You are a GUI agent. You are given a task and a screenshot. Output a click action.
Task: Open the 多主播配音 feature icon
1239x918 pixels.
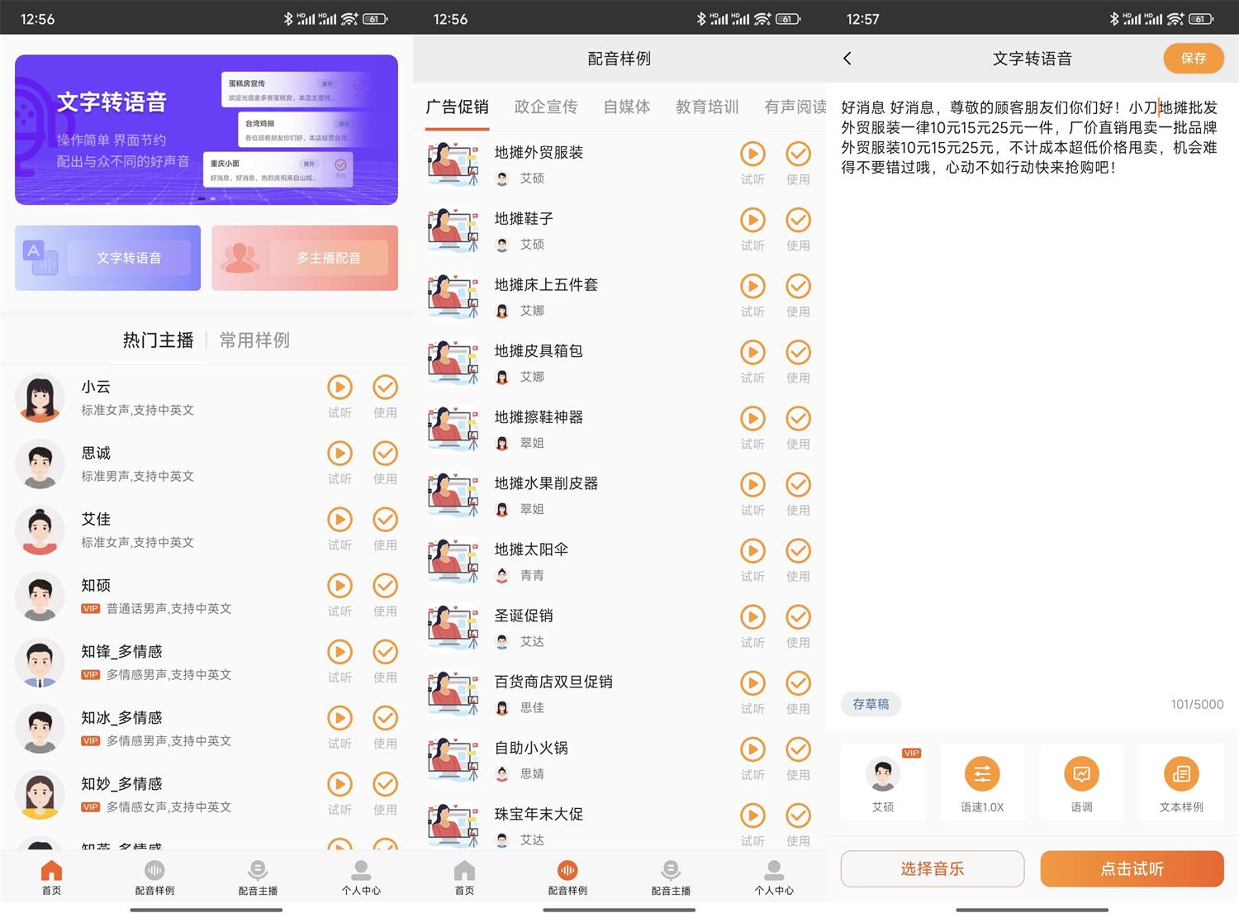pos(304,257)
